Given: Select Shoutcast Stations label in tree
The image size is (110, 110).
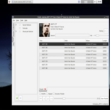Looking at the screenshot, I should (28, 32).
